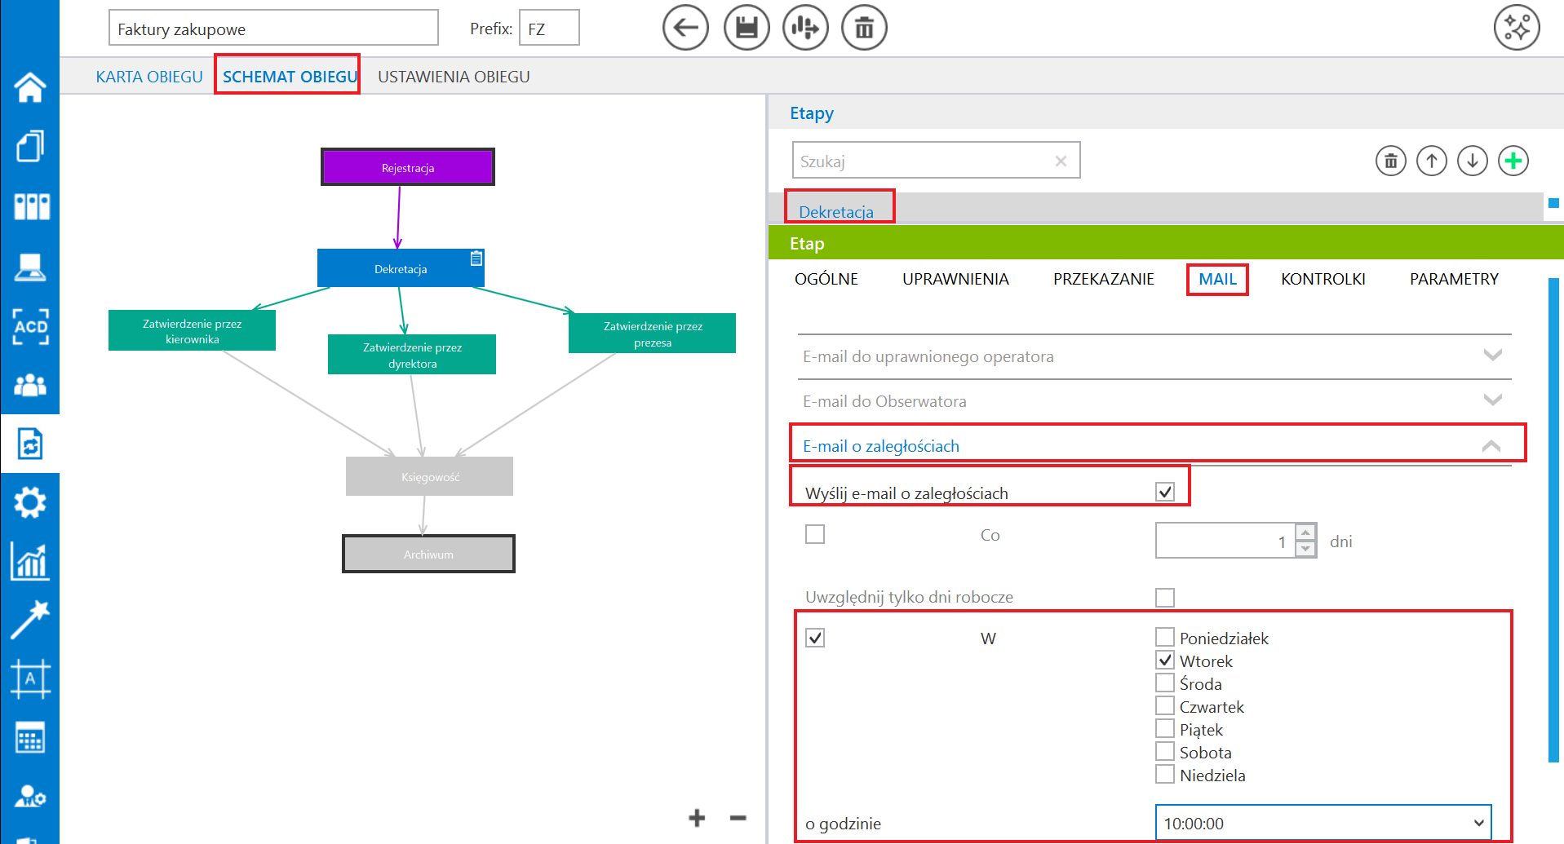This screenshot has width=1564, height=844.
Task: Check Piątek
Action: pos(1165,728)
